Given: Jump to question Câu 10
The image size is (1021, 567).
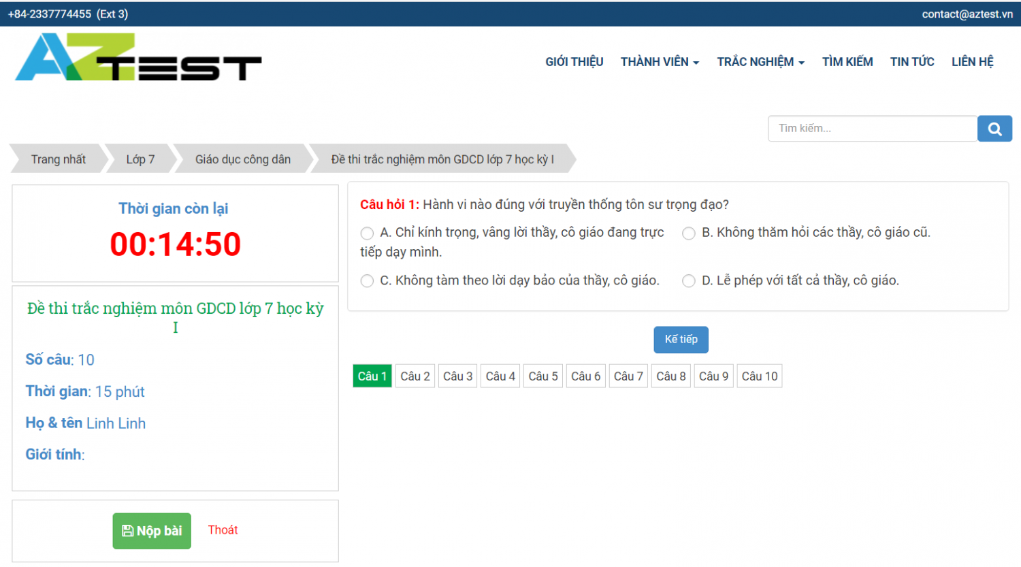Looking at the screenshot, I should tap(760, 376).
